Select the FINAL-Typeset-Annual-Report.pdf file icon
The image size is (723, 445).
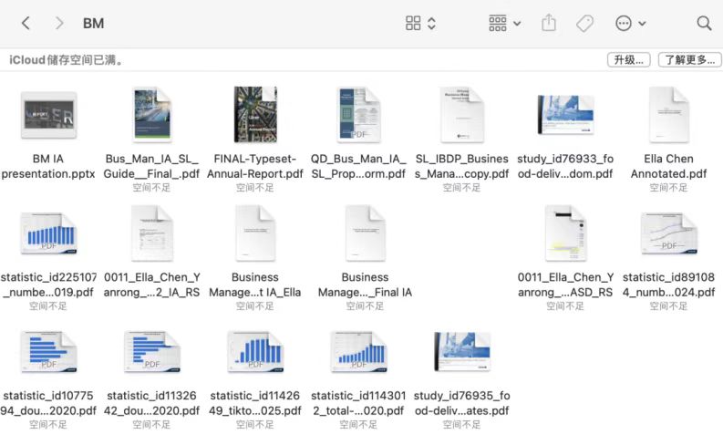(x=255, y=115)
